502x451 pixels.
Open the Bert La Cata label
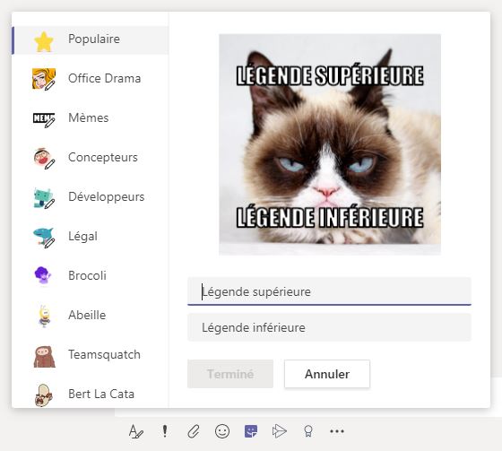[x=101, y=394]
